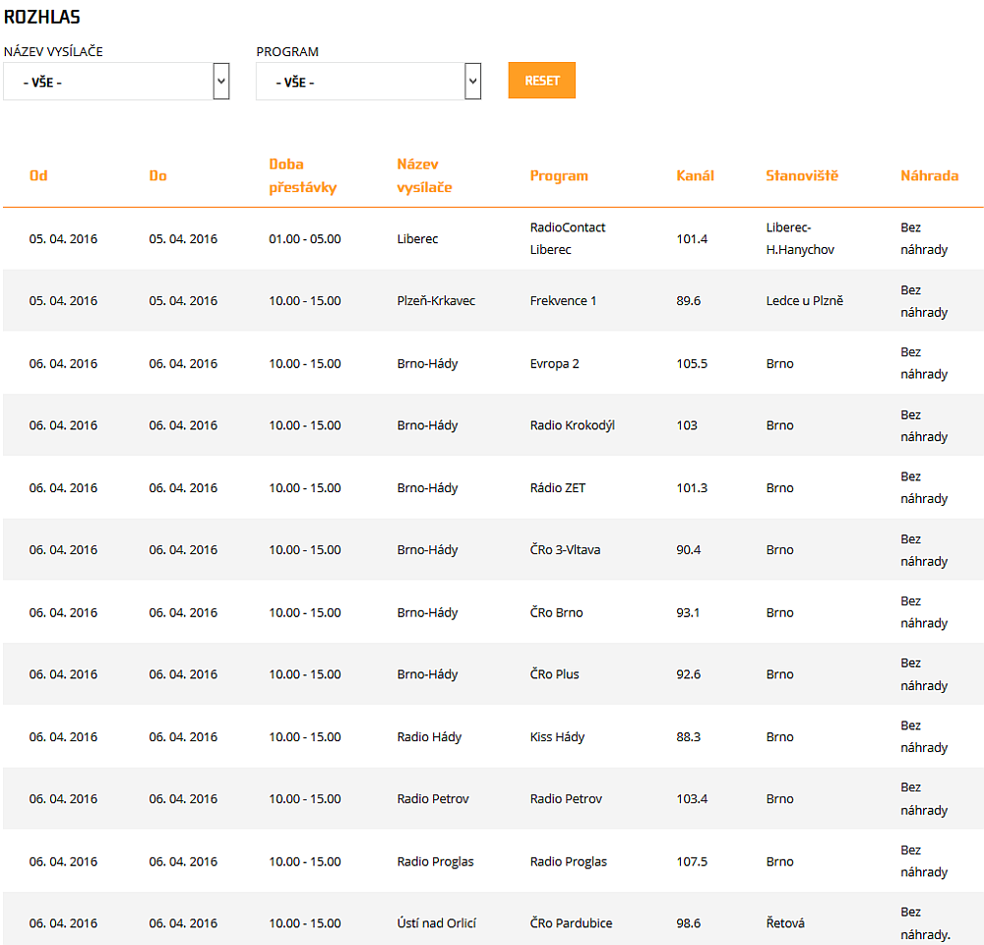Select the ČRo Pardubice program cell

pyautogui.click(x=571, y=923)
